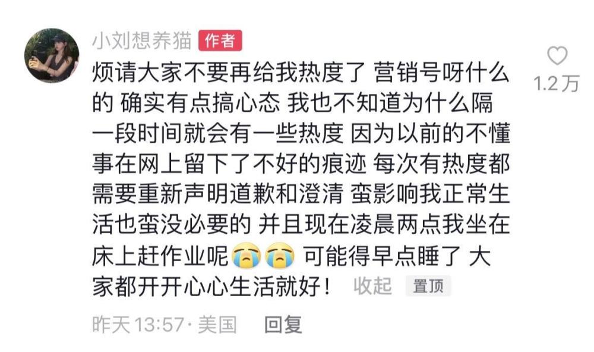Screen dimensions: 594x352
Task: Select the 置顶 pinned tag
Action: (x=428, y=285)
